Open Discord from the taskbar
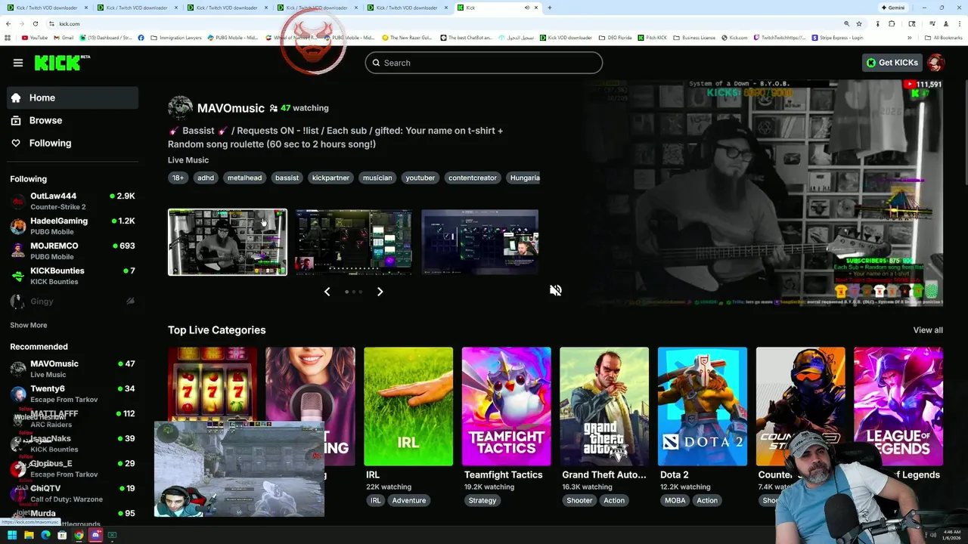 click(95, 535)
